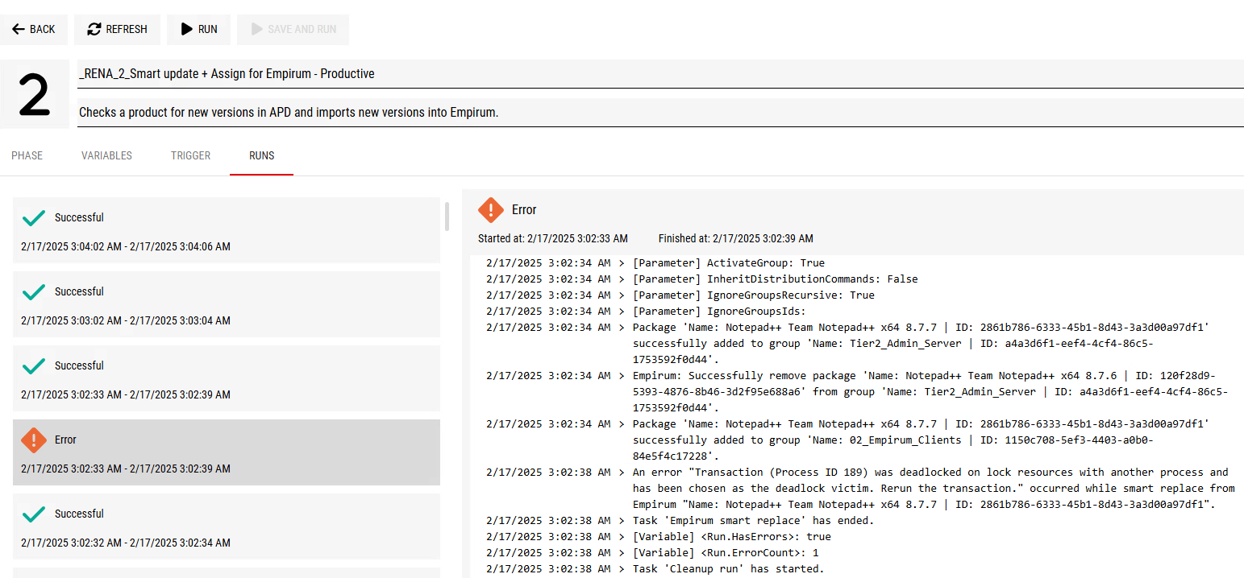This screenshot has height=578, width=1244.
Task: Click the REFRESH button
Action: point(117,29)
